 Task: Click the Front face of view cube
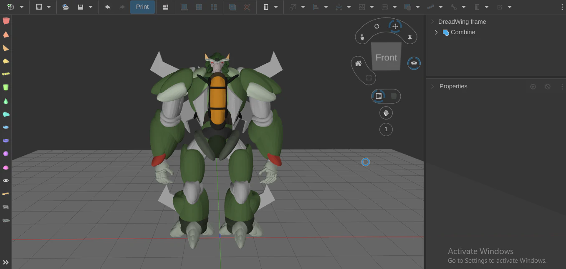tap(386, 57)
